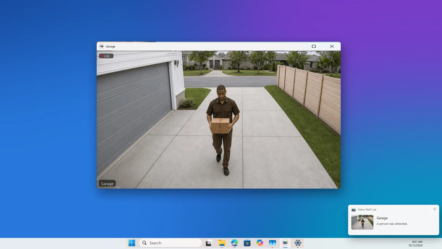Open Task View from the taskbar
442x249 pixels.
208,243
